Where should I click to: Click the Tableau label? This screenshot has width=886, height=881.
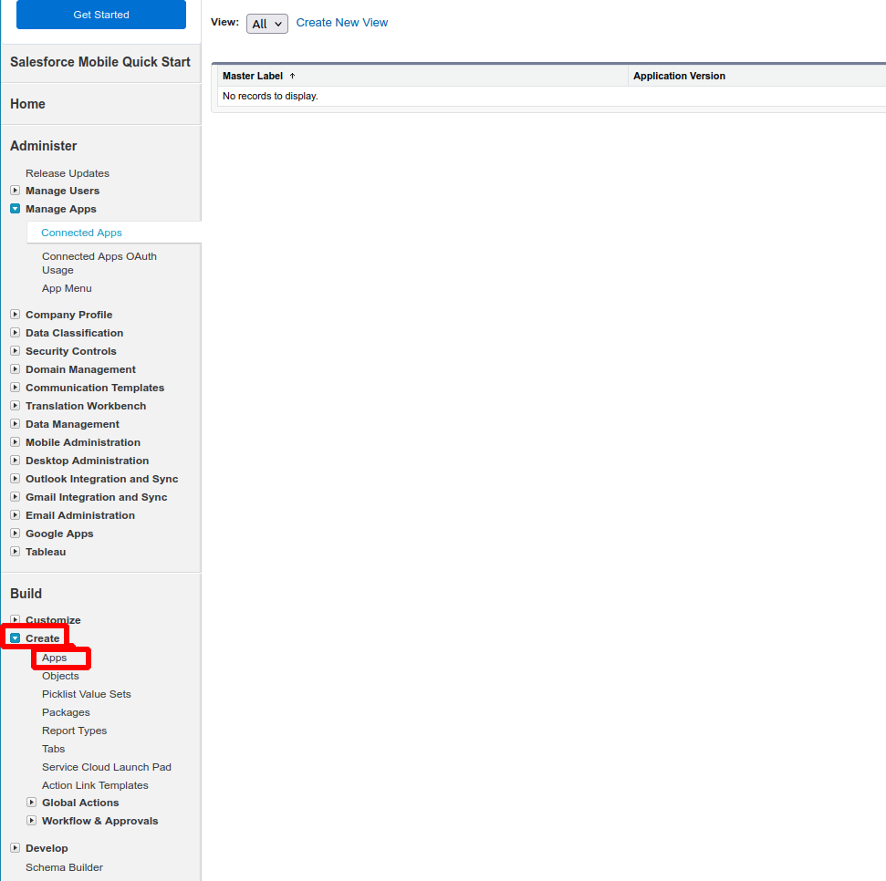pos(46,552)
